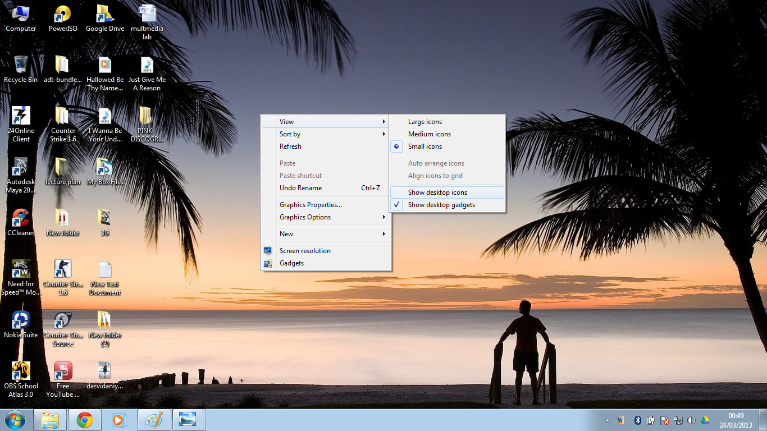The height and width of the screenshot is (431, 767).
Task: Select the Google Drive desktop shortcut
Action: pyautogui.click(x=105, y=19)
